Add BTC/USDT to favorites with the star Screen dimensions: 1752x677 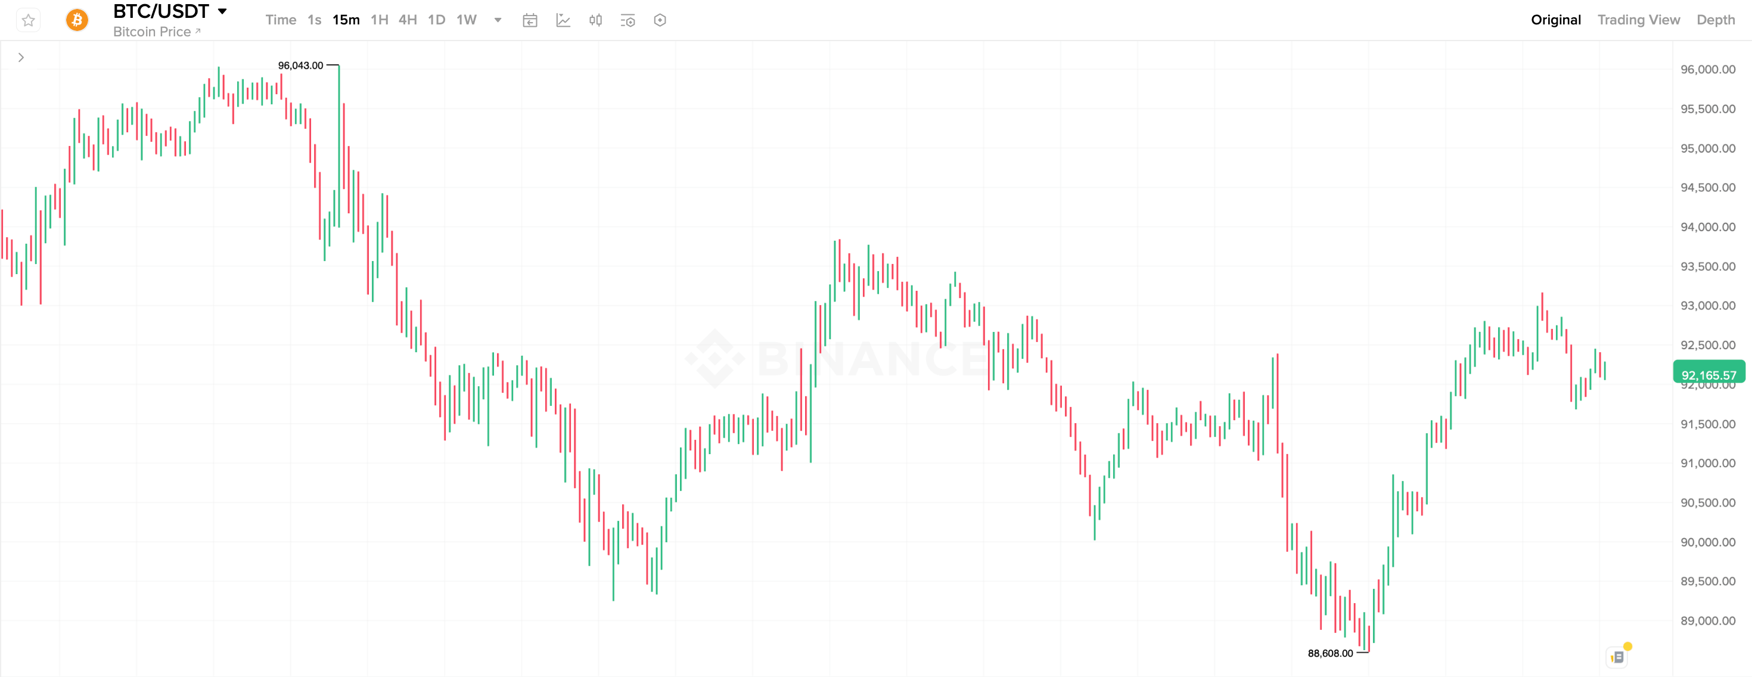[x=28, y=20]
